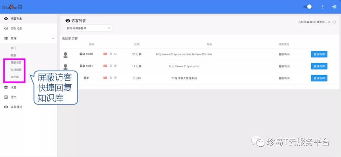Viewport: 341px width, 157px height.
Task: Click the 在线访客每3分钟更新一次 notice text
Action: click(x=314, y=22)
